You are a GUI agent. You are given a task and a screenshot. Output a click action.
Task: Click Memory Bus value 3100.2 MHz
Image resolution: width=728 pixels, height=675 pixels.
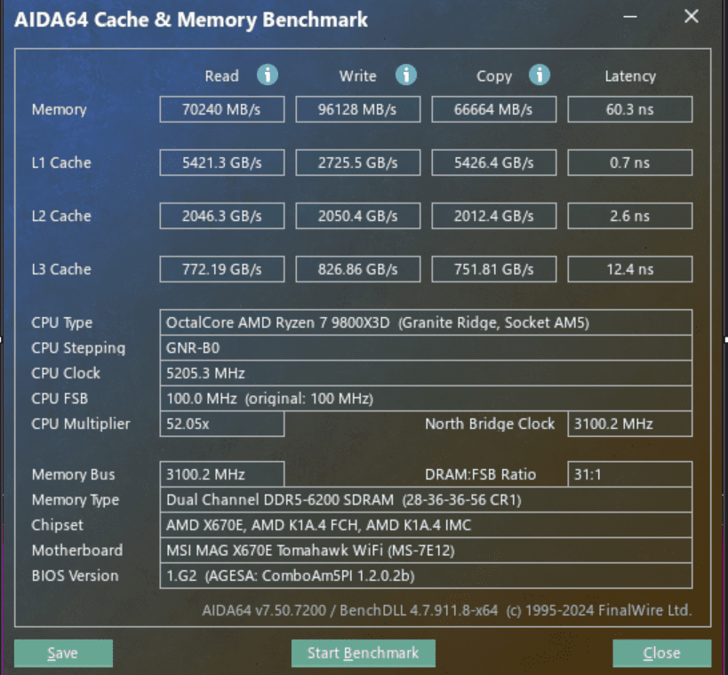click(x=222, y=474)
